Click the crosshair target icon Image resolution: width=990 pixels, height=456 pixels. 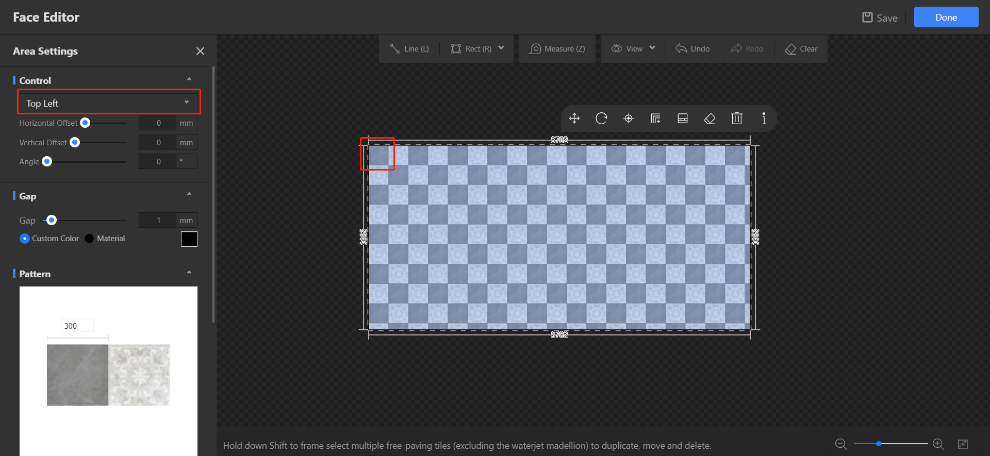tap(629, 119)
